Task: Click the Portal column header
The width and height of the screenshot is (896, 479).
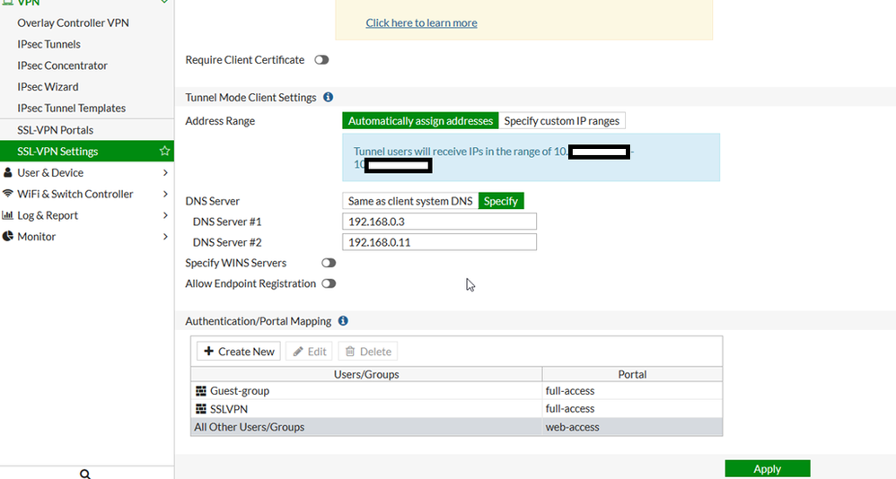Action: click(x=632, y=374)
